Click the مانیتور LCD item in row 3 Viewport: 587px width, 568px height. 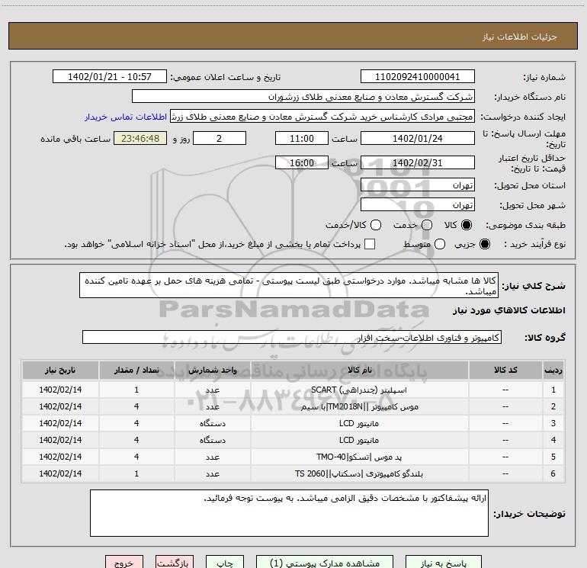[x=359, y=423]
